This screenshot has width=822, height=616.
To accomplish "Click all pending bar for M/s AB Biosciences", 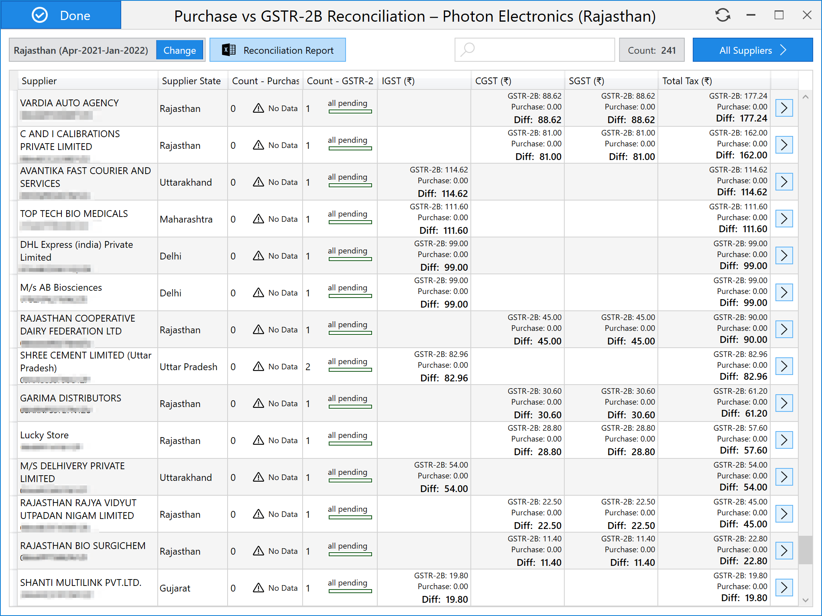I will click(350, 296).
